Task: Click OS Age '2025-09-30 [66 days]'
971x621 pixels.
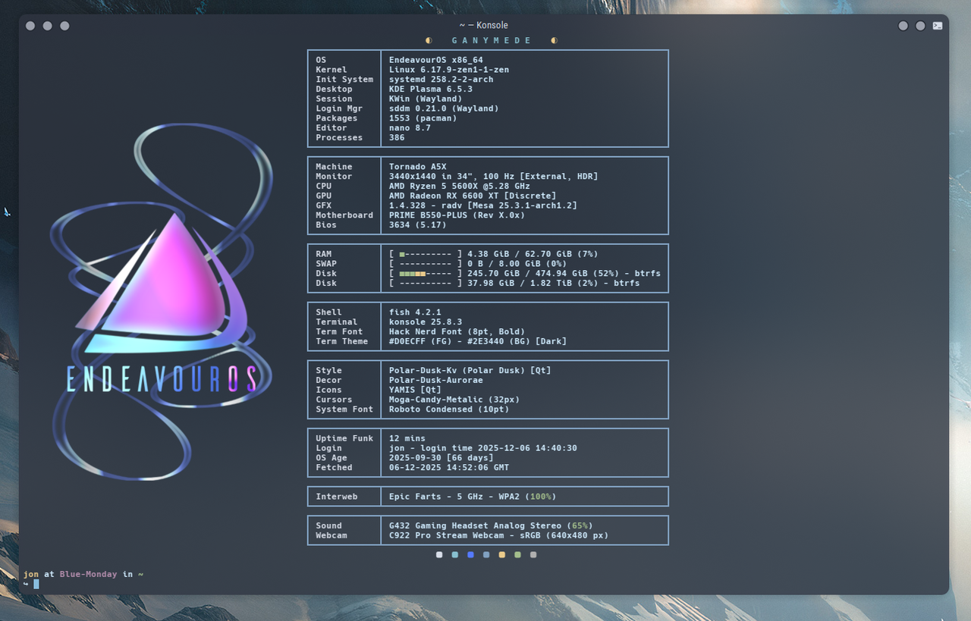Action: point(442,458)
